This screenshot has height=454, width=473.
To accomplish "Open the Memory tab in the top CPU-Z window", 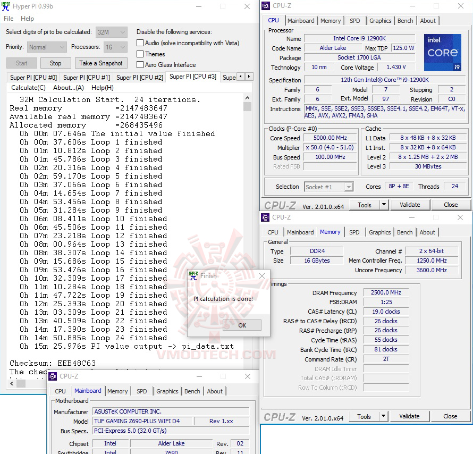I will 331,21.
